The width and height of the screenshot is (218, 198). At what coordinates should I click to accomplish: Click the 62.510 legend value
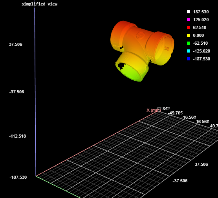[x=200, y=27]
